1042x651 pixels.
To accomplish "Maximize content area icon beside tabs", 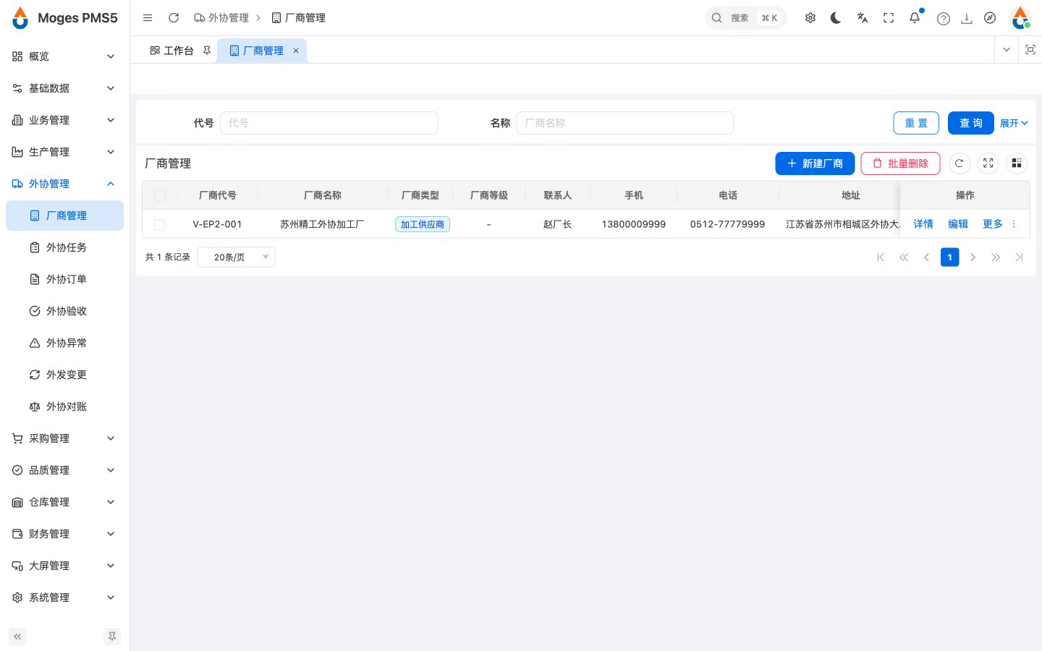I will (x=1030, y=50).
